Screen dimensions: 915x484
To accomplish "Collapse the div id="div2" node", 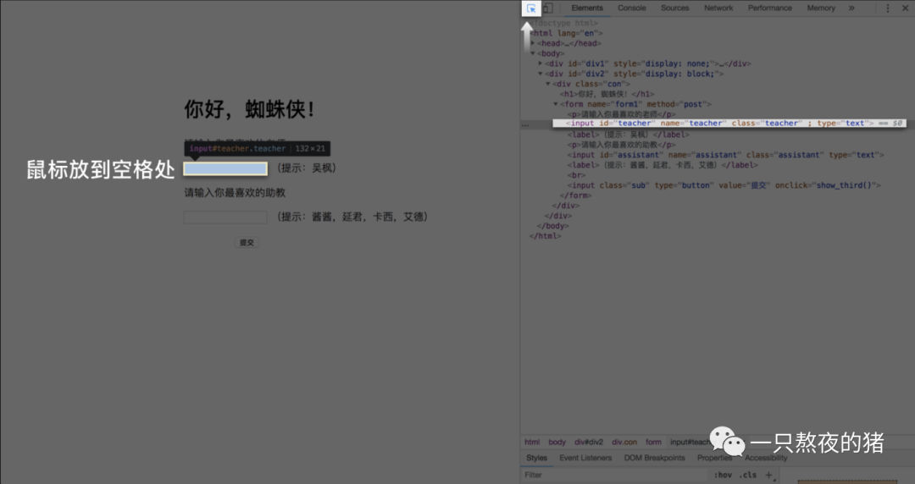I will pyautogui.click(x=541, y=74).
